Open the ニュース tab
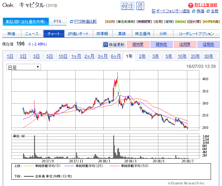 [x=32, y=34]
